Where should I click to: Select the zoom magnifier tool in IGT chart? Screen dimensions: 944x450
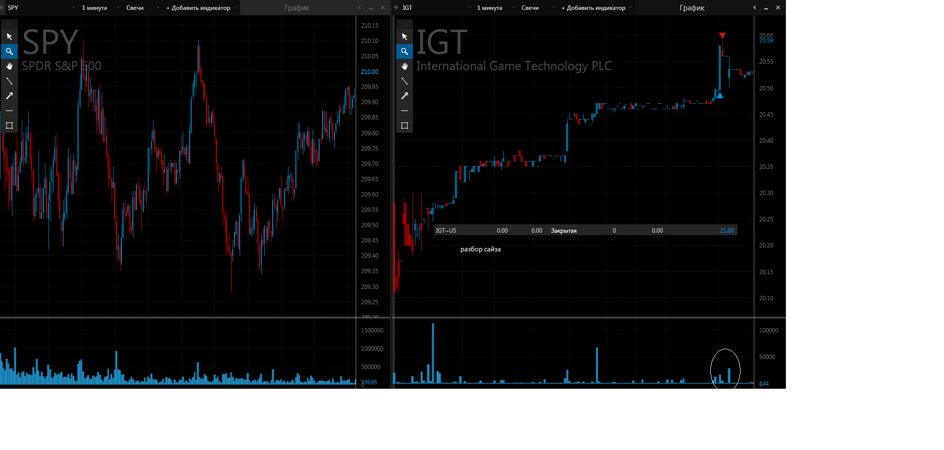405,51
